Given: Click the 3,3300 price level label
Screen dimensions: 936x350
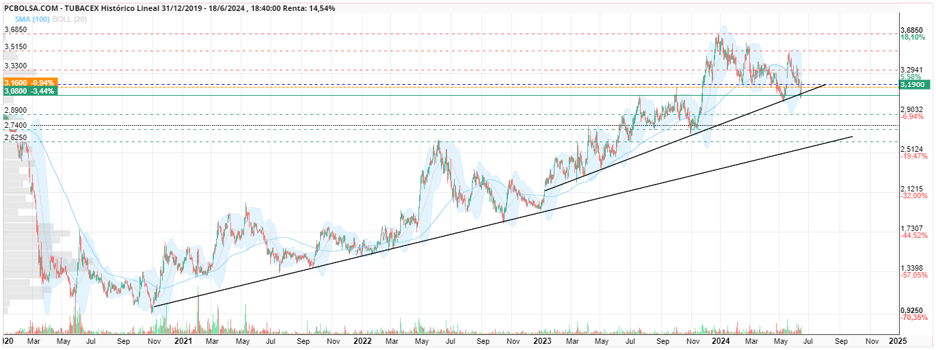Looking at the screenshot, I should [x=16, y=66].
